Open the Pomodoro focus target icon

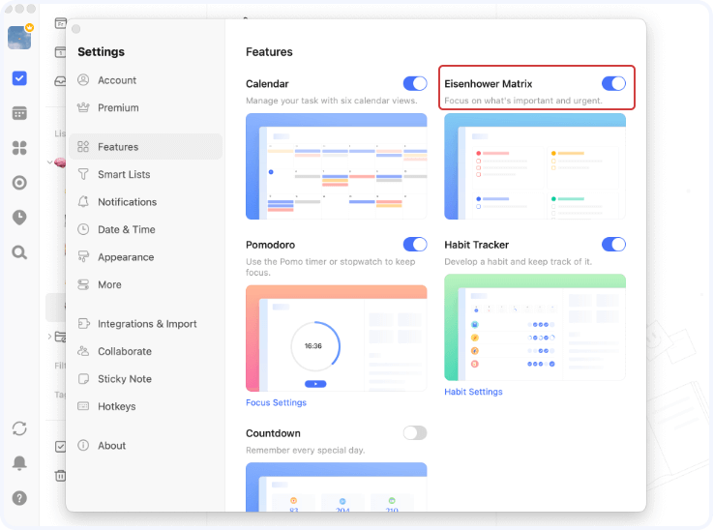[x=19, y=183]
